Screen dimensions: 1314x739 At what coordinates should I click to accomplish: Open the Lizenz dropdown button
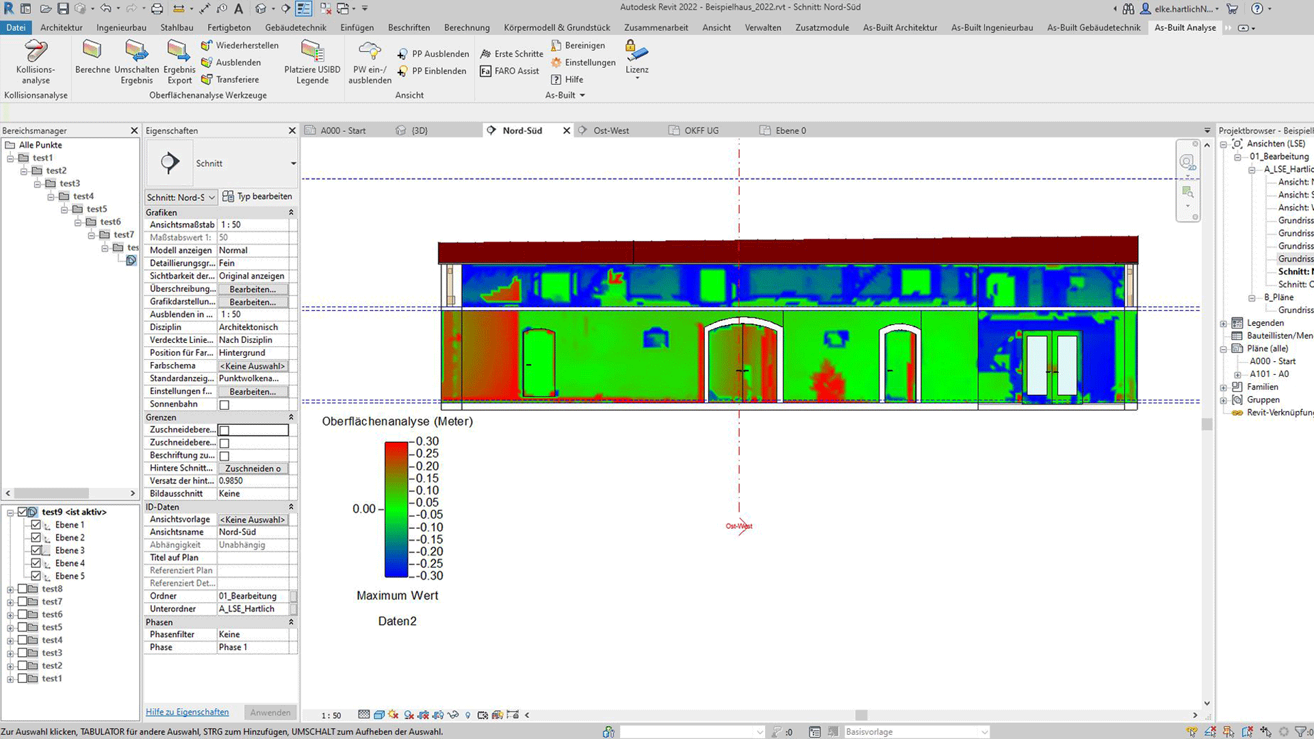pyautogui.click(x=636, y=60)
